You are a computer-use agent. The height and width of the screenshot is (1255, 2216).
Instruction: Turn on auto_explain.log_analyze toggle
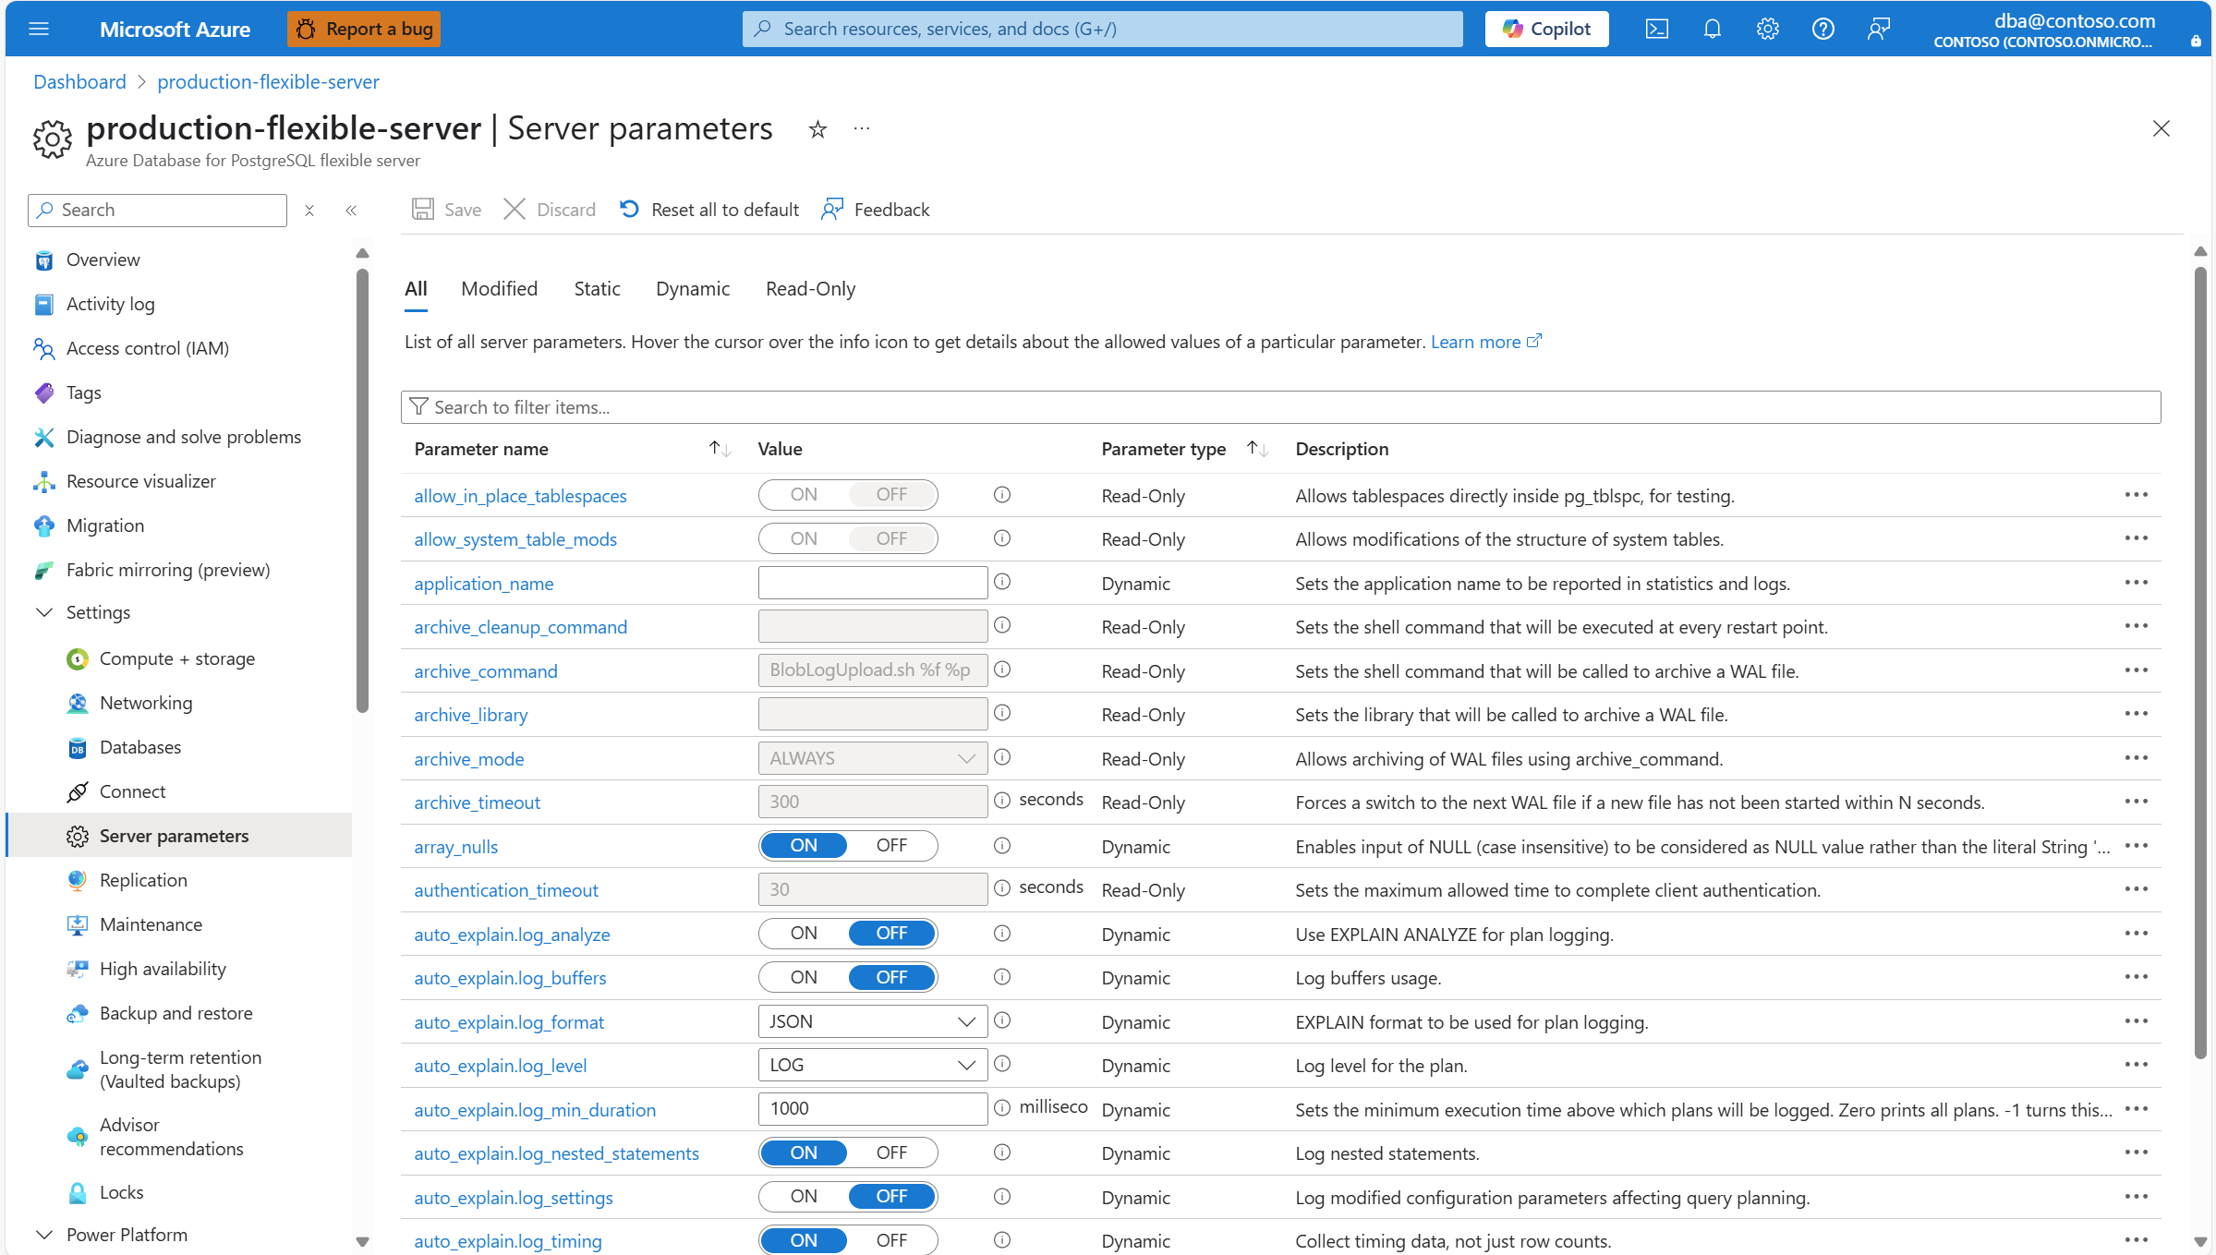coord(804,934)
